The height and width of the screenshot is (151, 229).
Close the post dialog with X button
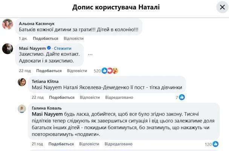pyautogui.click(x=221, y=8)
